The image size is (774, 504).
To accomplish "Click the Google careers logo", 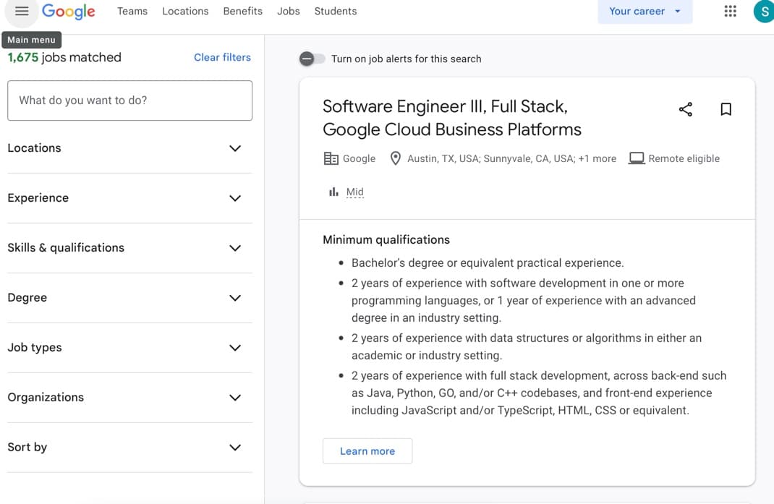I will tap(69, 11).
